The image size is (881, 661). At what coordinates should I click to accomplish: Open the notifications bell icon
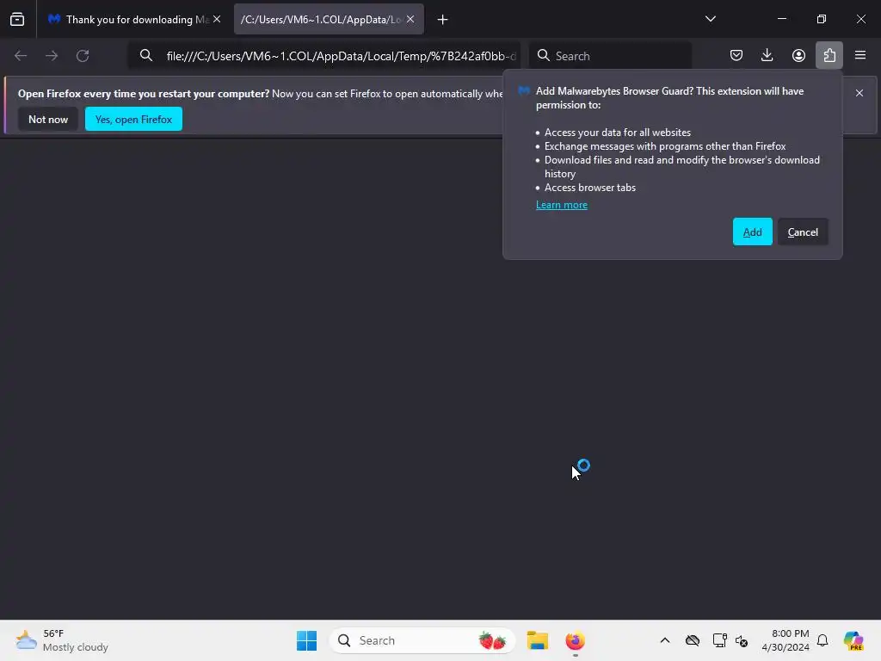822,640
